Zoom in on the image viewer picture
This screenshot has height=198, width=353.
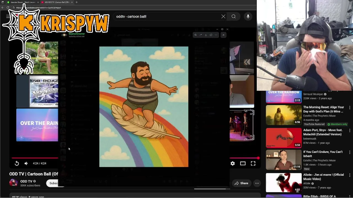pos(196,35)
